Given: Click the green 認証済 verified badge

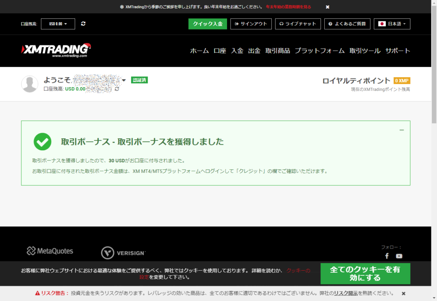Looking at the screenshot, I should tap(140, 80).
